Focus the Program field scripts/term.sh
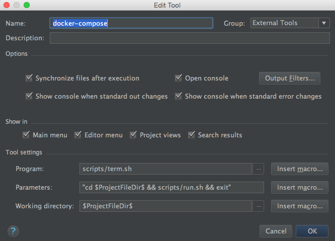335x241 pixels. click(x=165, y=169)
